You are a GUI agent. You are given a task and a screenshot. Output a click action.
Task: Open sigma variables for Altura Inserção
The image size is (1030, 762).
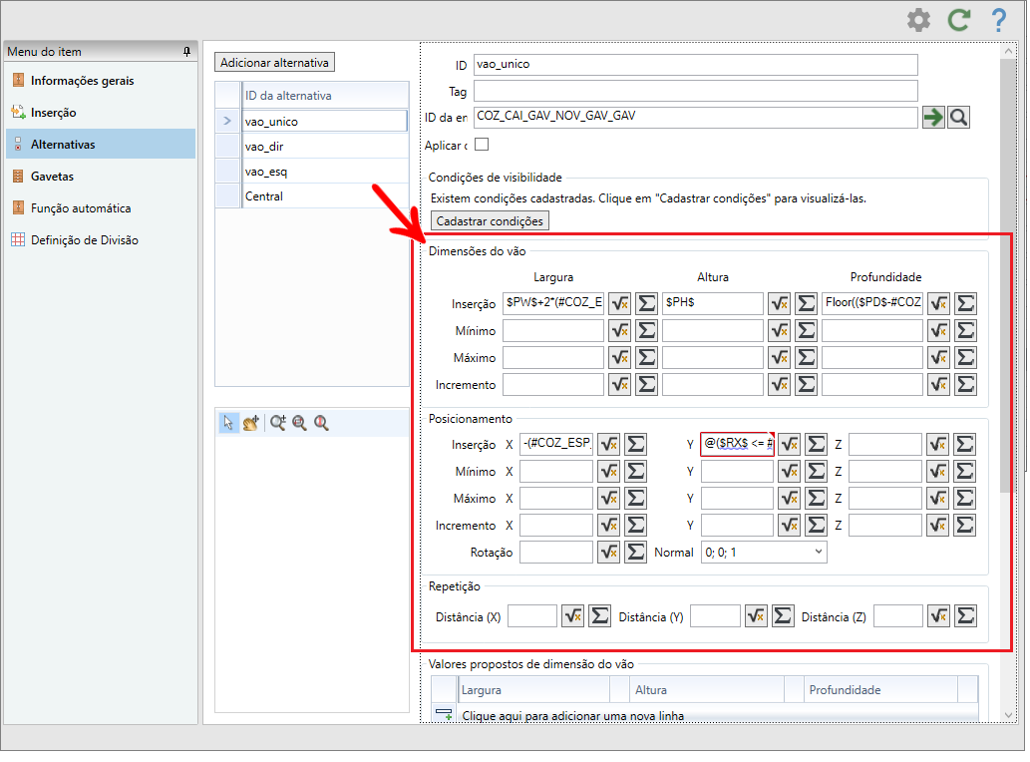[x=806, y=303]
